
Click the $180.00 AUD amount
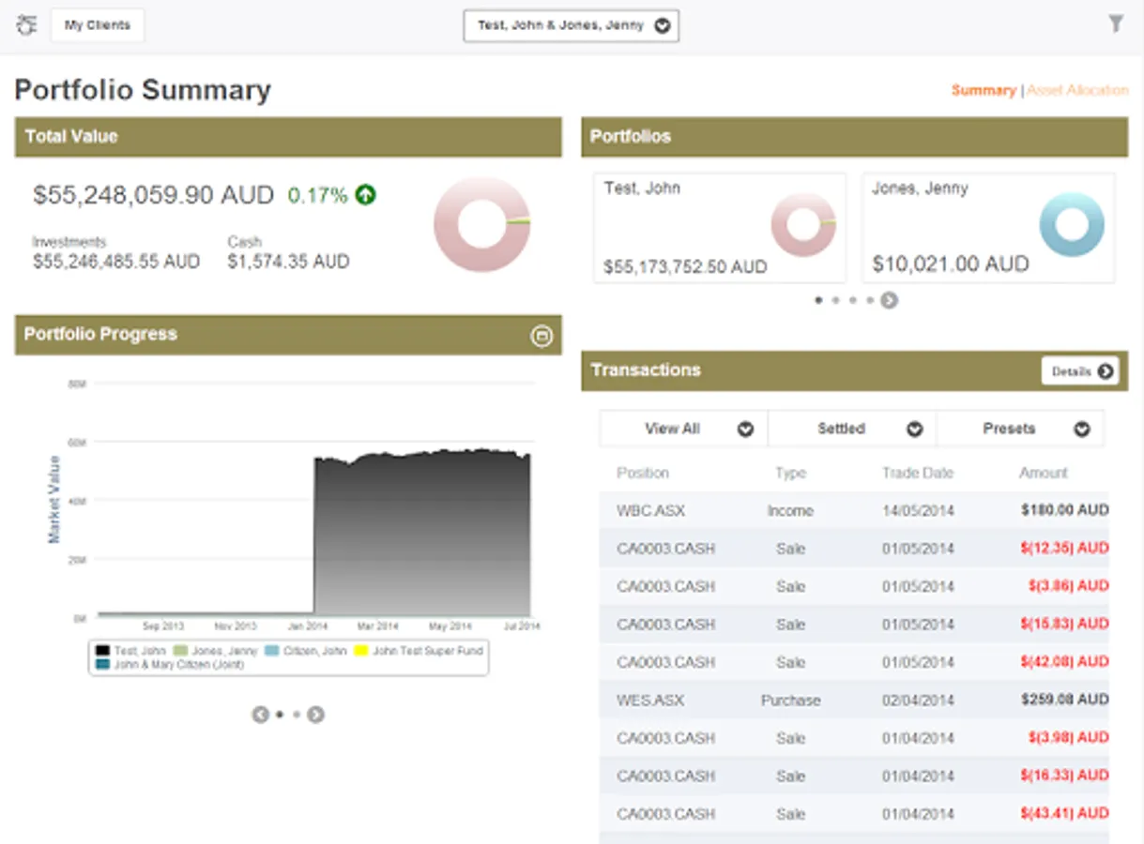point(1065,511)
